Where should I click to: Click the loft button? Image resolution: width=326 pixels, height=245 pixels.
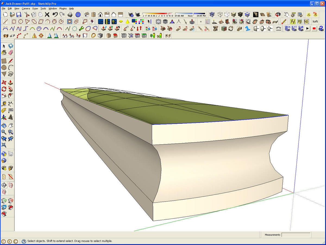click(315, 21)
